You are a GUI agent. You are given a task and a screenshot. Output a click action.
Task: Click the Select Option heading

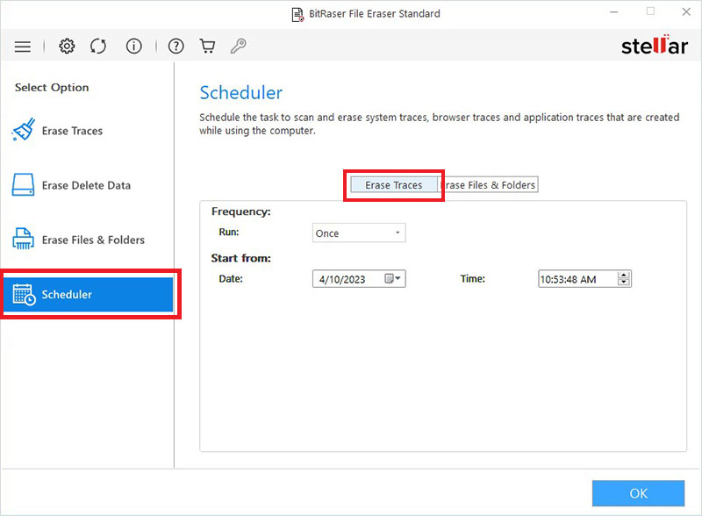click(x=52, y=88)
